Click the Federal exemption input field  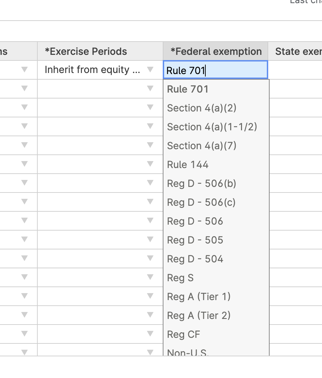(215, 70)
